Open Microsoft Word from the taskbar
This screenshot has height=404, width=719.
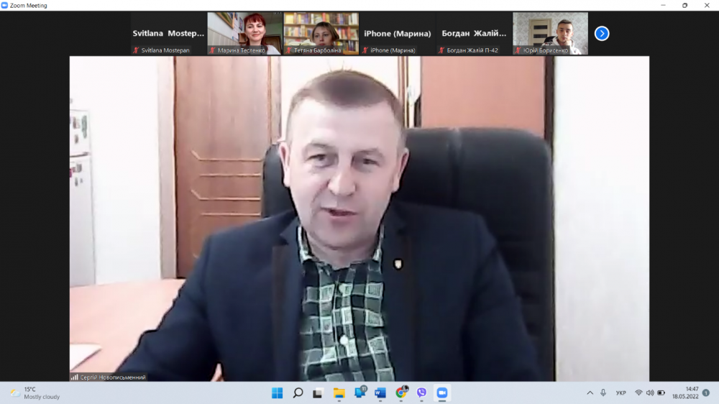(x=380, y=392)
